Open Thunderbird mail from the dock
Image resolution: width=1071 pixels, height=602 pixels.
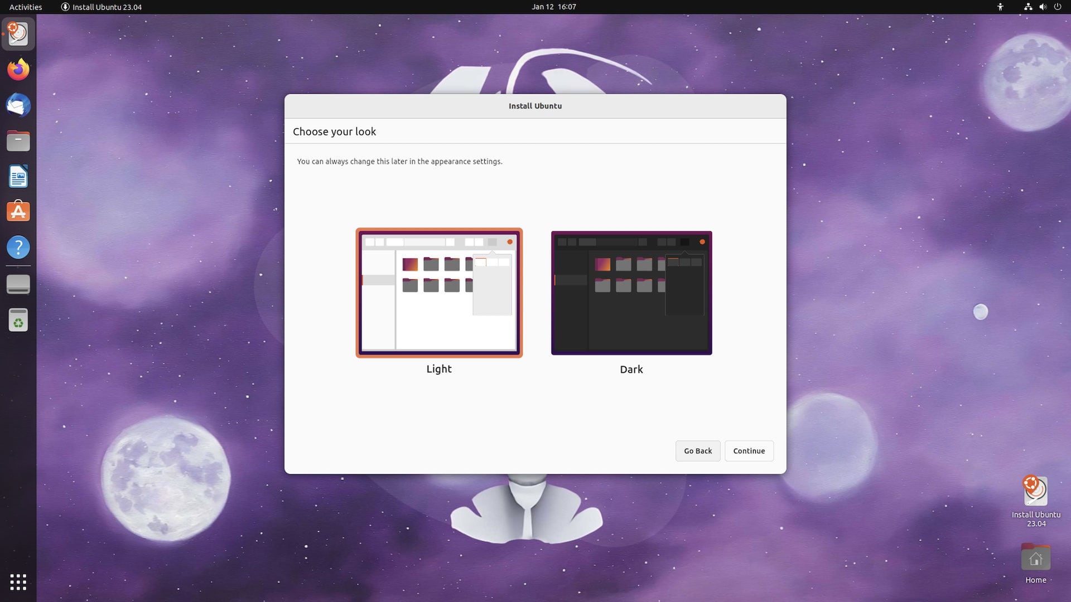pyautogui.click(x=18, y=105)
